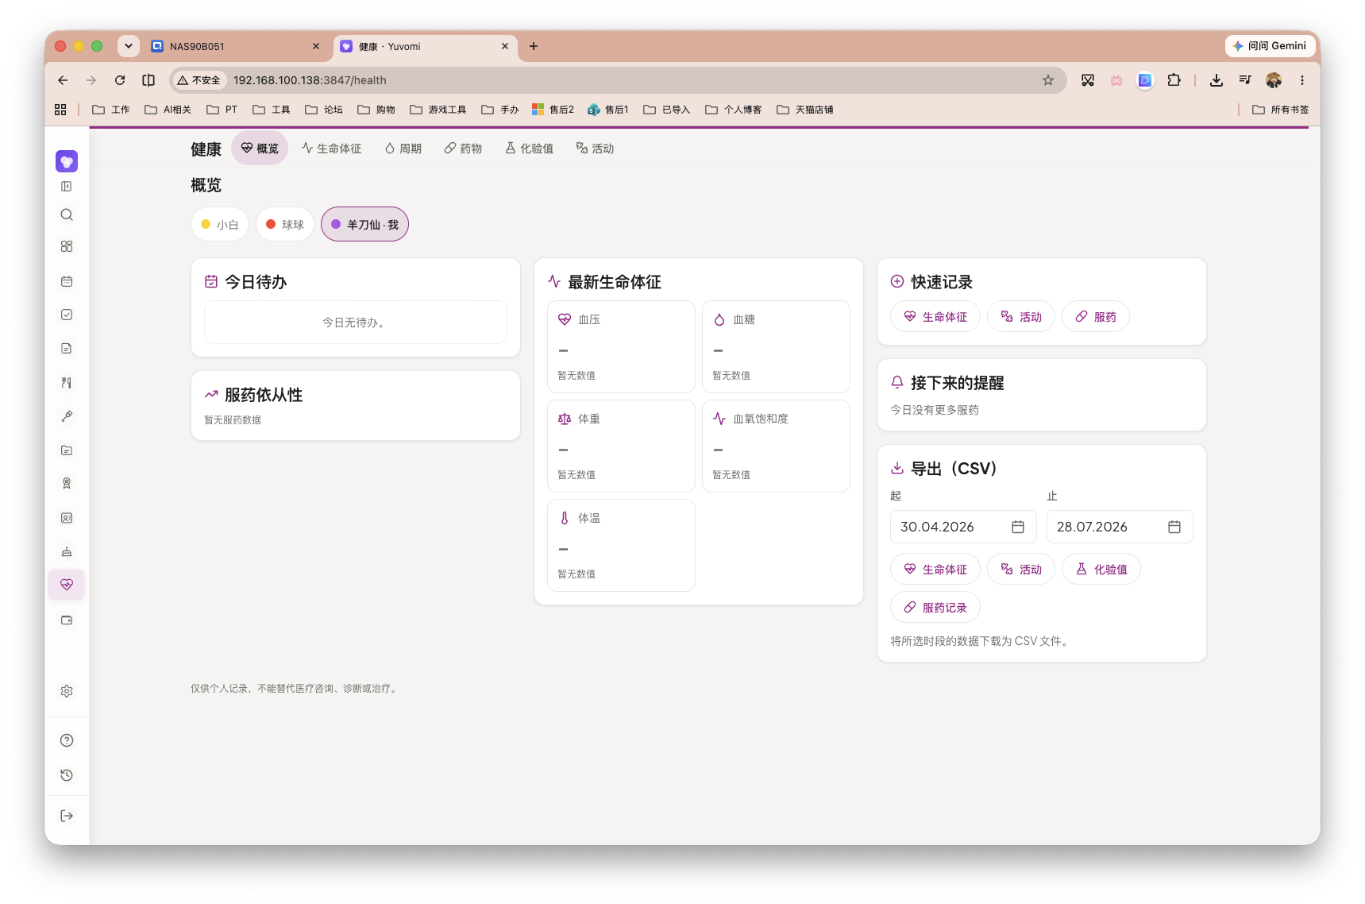Open the 体重 vital card

pos(621,446)
